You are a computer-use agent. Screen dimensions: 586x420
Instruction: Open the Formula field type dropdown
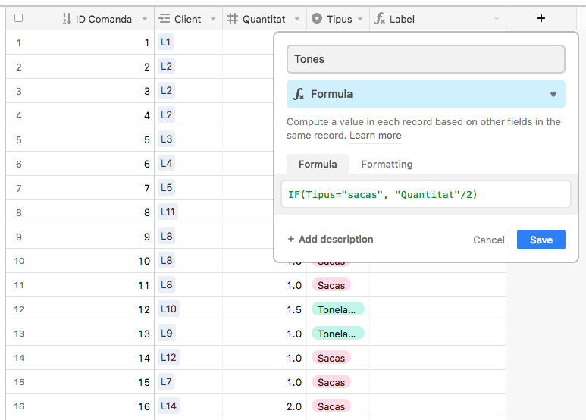(426, 94)
